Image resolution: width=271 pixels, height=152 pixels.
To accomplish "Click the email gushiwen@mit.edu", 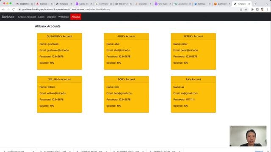I will 58,50.
